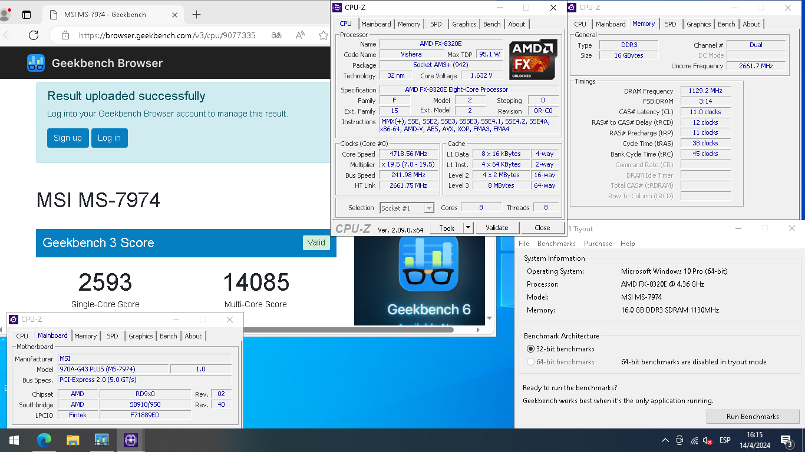This screenshot has height=452, width=805.
Task: Click the AMD FX-8320E name field
Action: coord(441,44)
